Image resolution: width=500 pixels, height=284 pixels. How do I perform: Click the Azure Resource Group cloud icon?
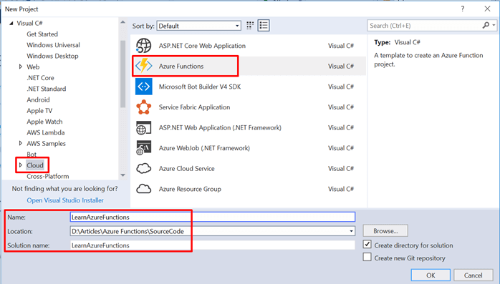[143, 189]
